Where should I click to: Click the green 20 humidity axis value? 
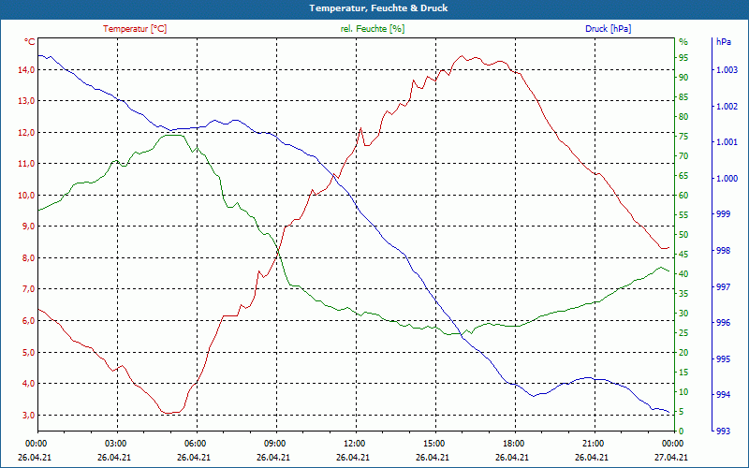(683, 353)
